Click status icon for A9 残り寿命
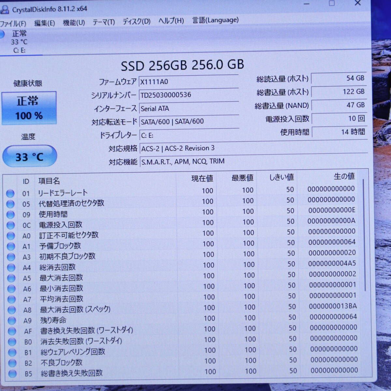The image size is (391, 391). (12, 321)
